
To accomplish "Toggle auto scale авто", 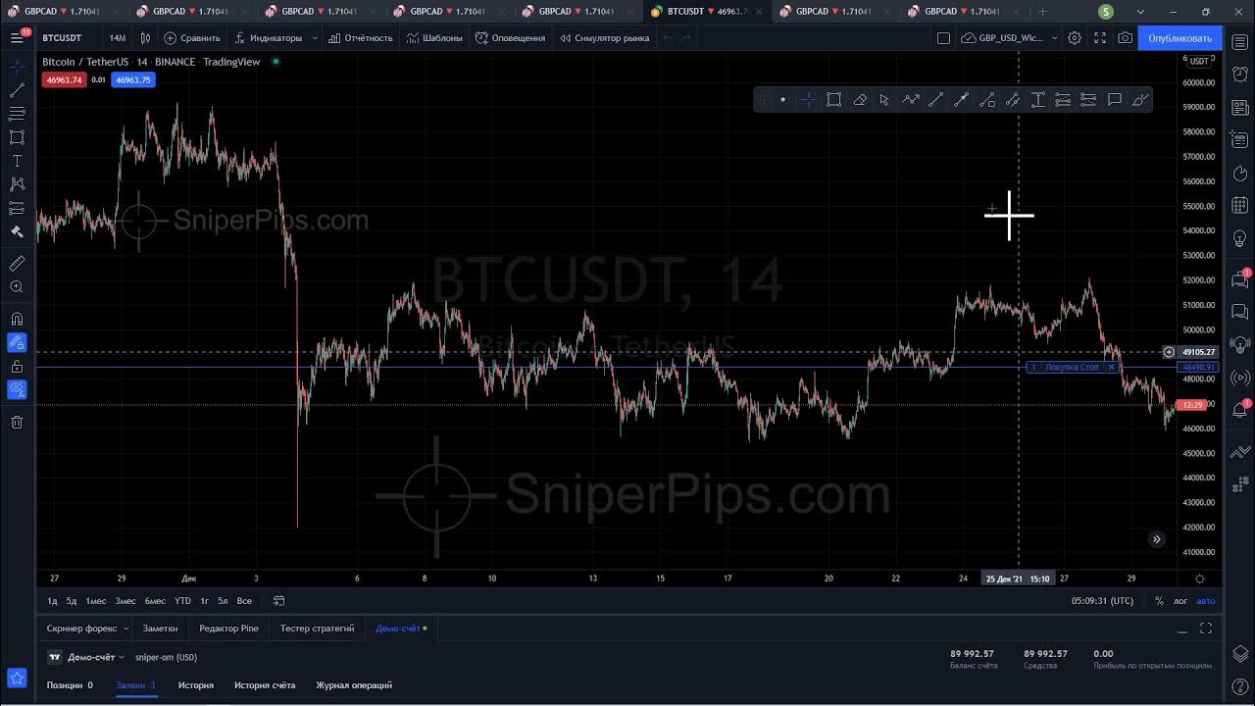I will tap(1206, 601).
